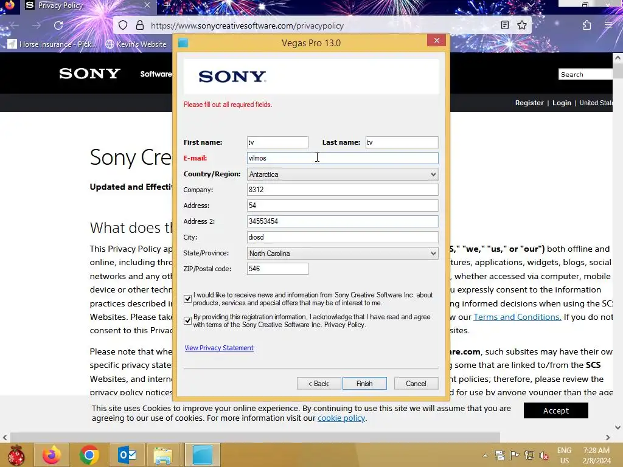Click the Cancel button in dialog
The image size is (623, 467).
416,384
